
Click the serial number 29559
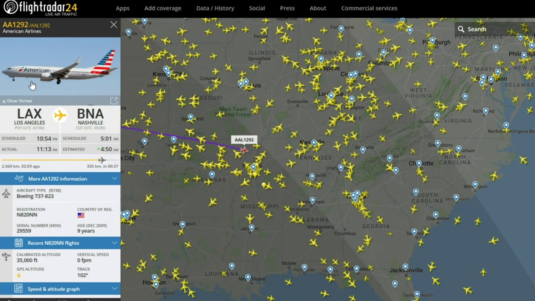point(24,231)
